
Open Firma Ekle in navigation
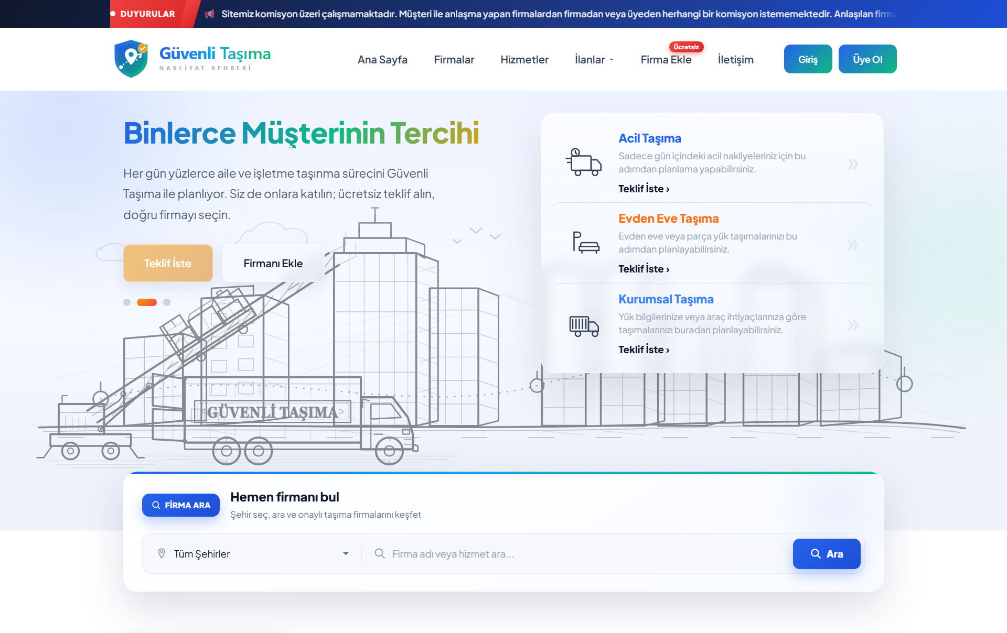[x=666, y=60]
